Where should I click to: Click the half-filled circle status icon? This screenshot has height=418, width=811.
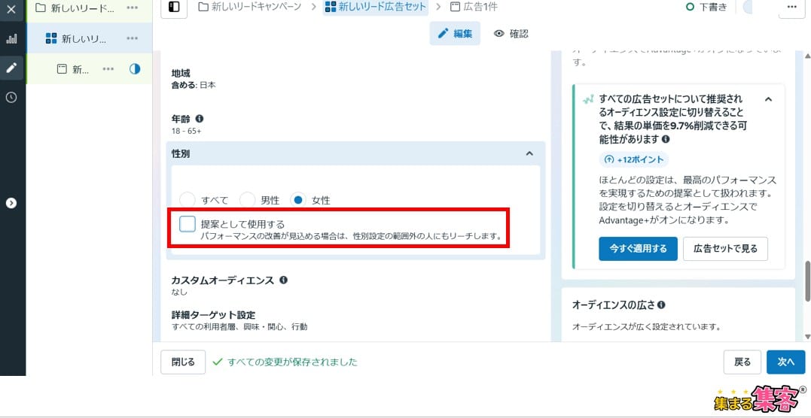click(x=135, y=69)
